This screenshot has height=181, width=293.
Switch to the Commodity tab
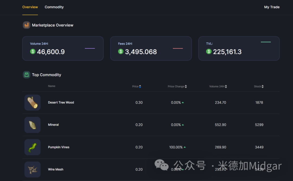click(54, 7)
